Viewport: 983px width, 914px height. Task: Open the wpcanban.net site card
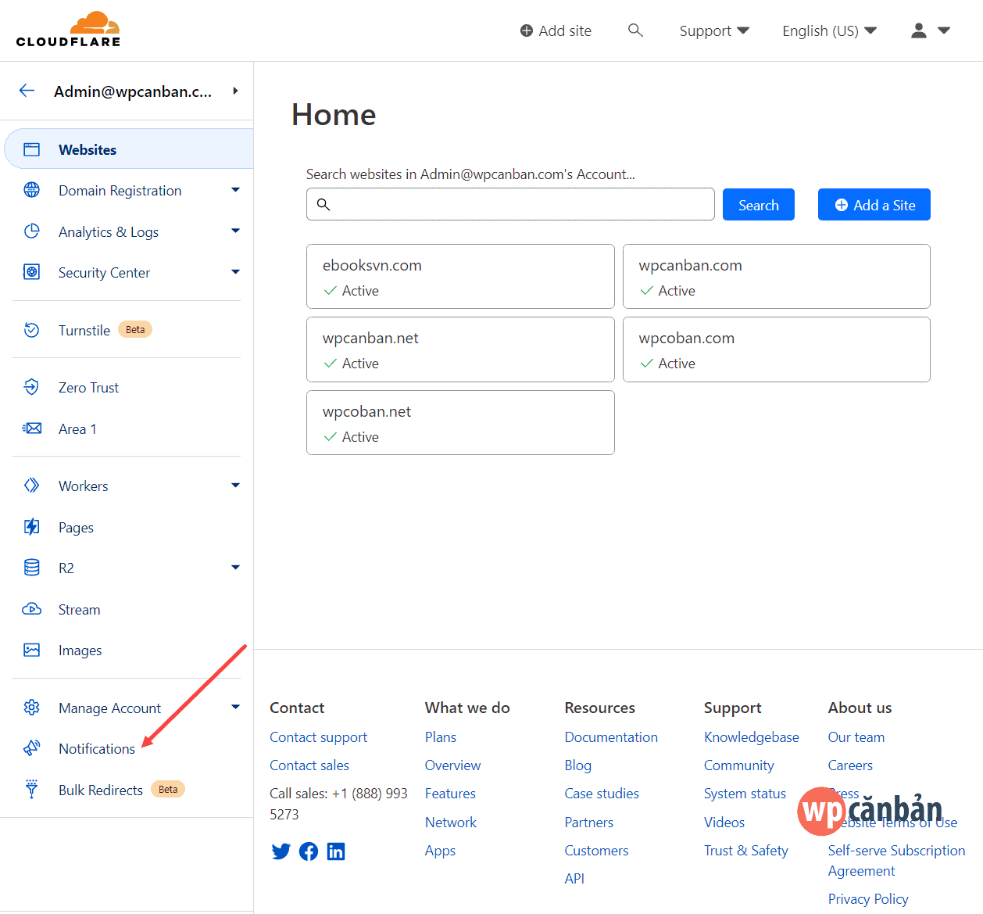(460, 349)
